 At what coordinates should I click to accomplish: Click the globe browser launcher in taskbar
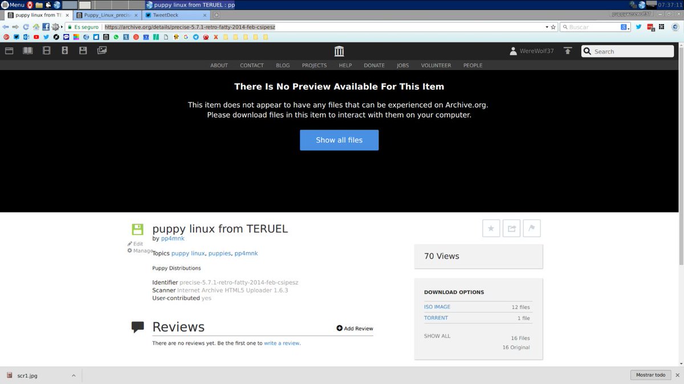tap(57, 5)
